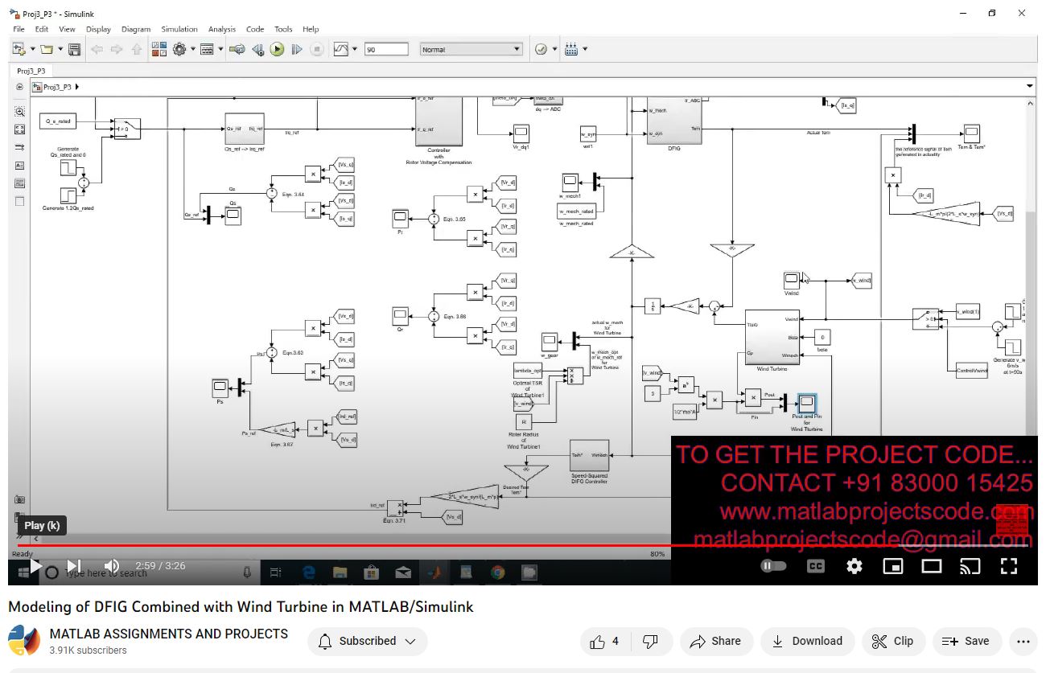Seek on the red video progress bar
1046x673 pixels.
(x=402, y=545)
